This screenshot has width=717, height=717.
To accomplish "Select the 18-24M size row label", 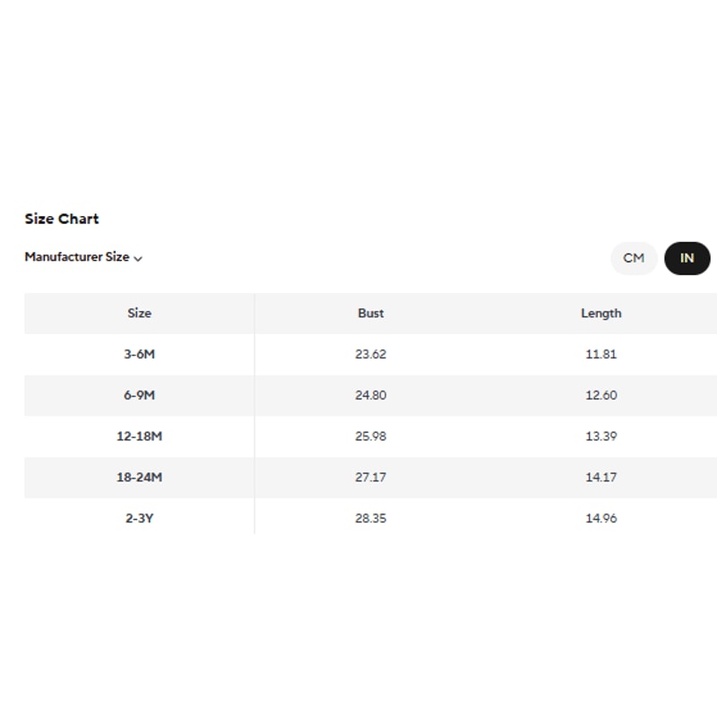I will tap(139, 478).
